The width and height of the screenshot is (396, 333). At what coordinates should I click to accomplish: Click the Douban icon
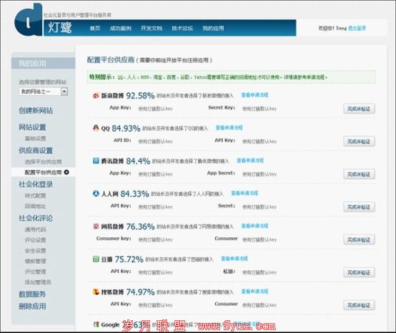coord(96,259)
